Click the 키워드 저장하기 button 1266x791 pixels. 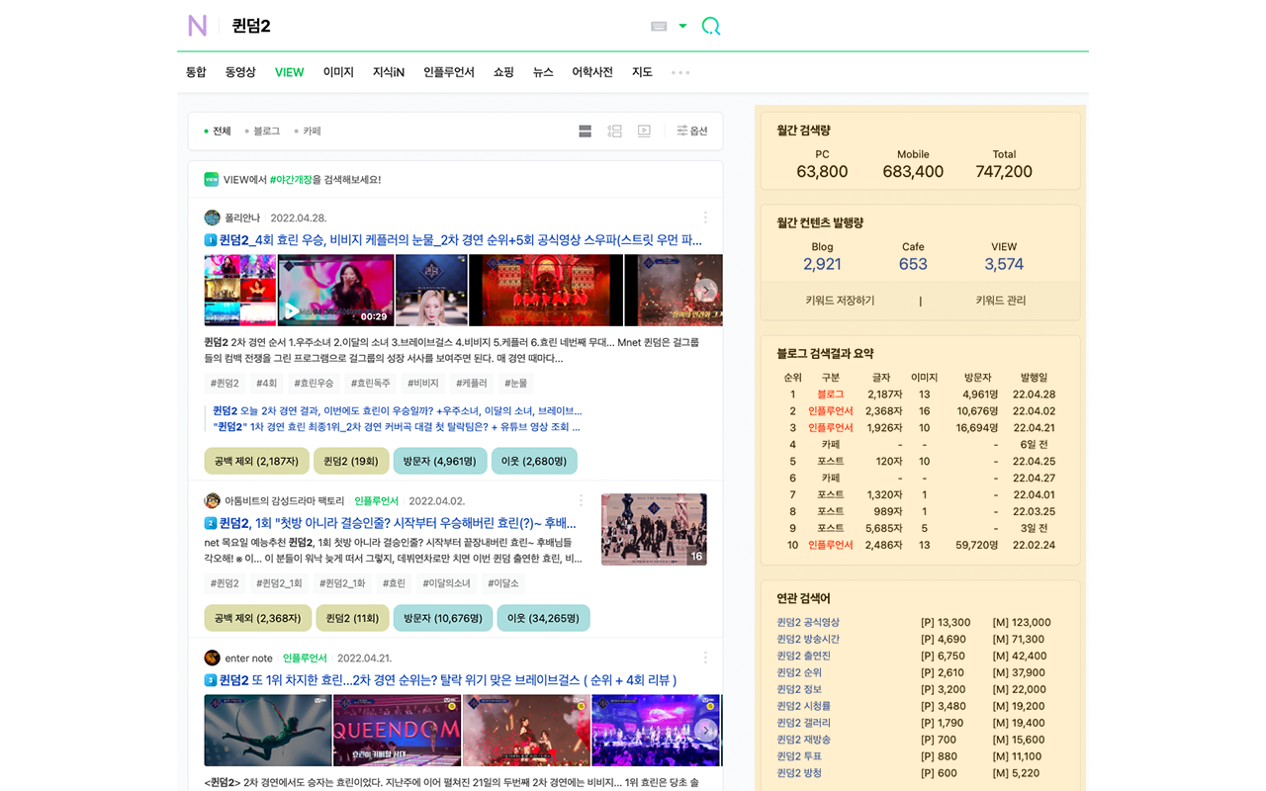coord(840,301)
